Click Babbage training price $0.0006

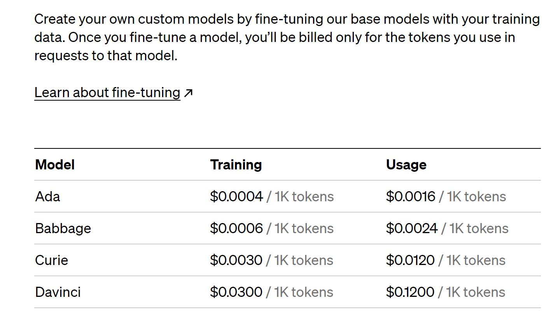point(236,228)
